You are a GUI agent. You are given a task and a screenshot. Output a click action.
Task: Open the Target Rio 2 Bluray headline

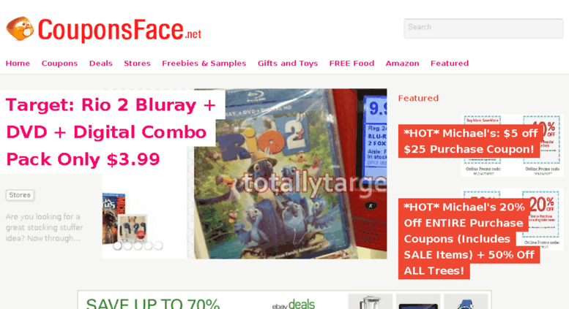(111, 132)
